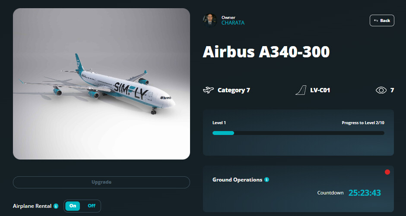406x216 pixels.
Task: Select the LV-C01 registration text
Action: [x=320, y=90]
